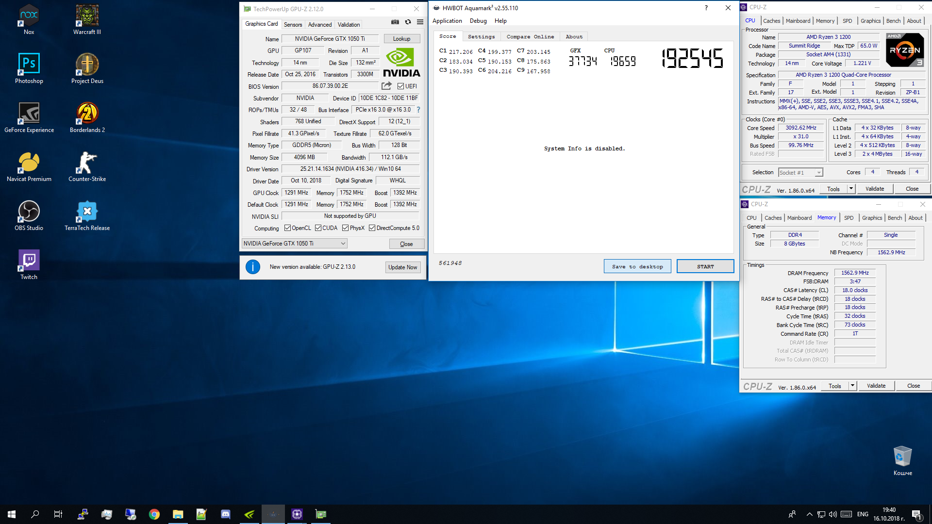Click the File Explorer taskbar icon
The width and height of the screenshot is (932, 524).
point(178,514)
